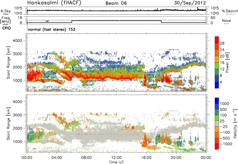Image resolution: width=238 pixels, height=164 pixels.
Task: Click the power panel 'Slant Range [km]' label
Action: [x=8, y=62]
